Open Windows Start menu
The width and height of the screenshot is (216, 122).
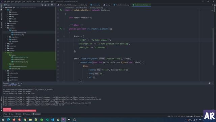[x=3, y=120]
